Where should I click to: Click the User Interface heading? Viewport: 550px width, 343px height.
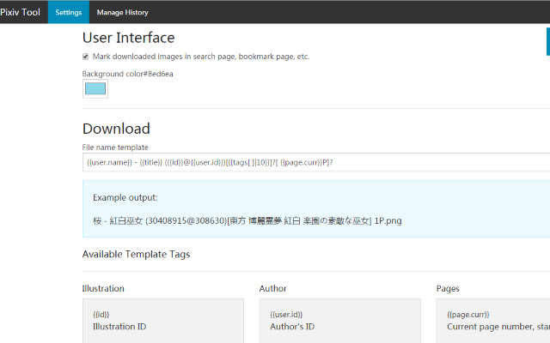pos(128,38)
